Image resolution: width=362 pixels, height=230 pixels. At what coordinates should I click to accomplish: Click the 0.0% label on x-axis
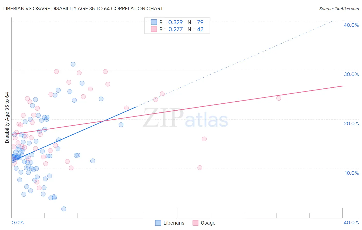tap(18, 223)
